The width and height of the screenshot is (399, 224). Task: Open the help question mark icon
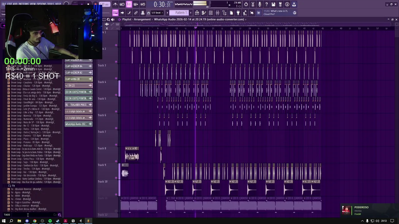(x=267, y=4)
